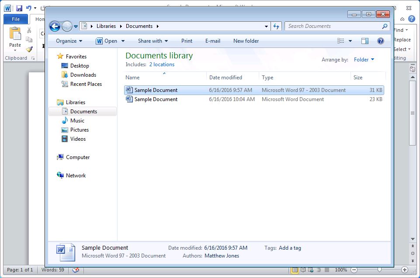Click the Cut scissors icon in Word
The image size is (420, 278).
29,30
